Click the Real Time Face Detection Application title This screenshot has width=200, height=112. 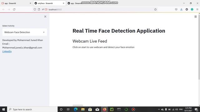tap(119, 31)
